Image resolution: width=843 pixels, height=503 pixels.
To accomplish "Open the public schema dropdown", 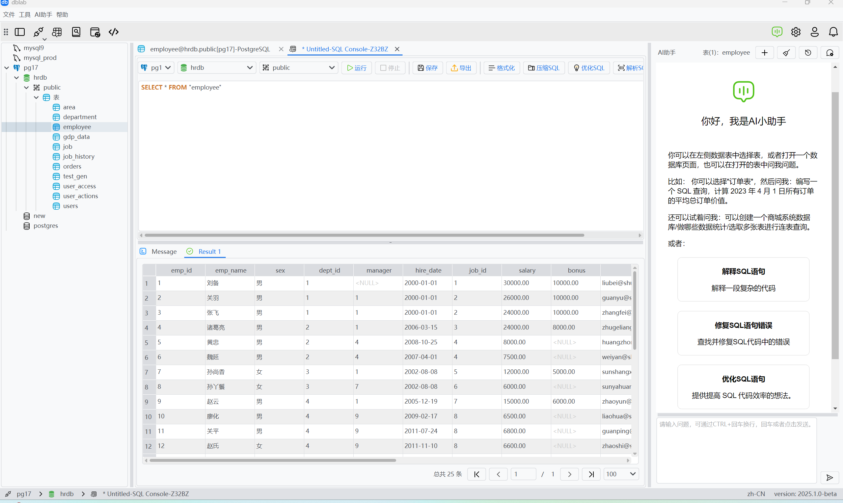I will pyautogui.click(x=299, y=68).
